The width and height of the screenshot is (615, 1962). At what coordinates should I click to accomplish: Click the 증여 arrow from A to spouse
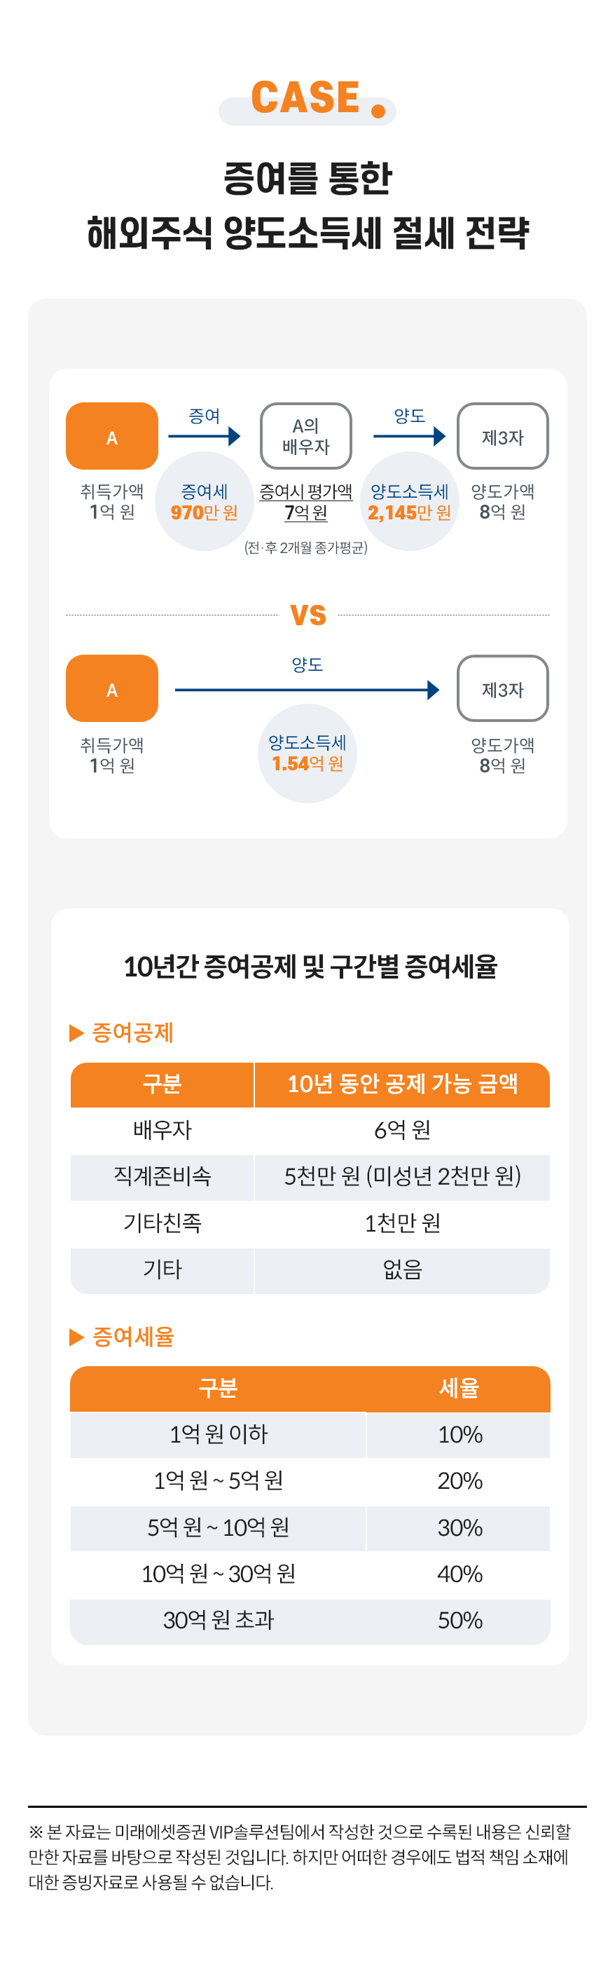(x=204, y=437)
